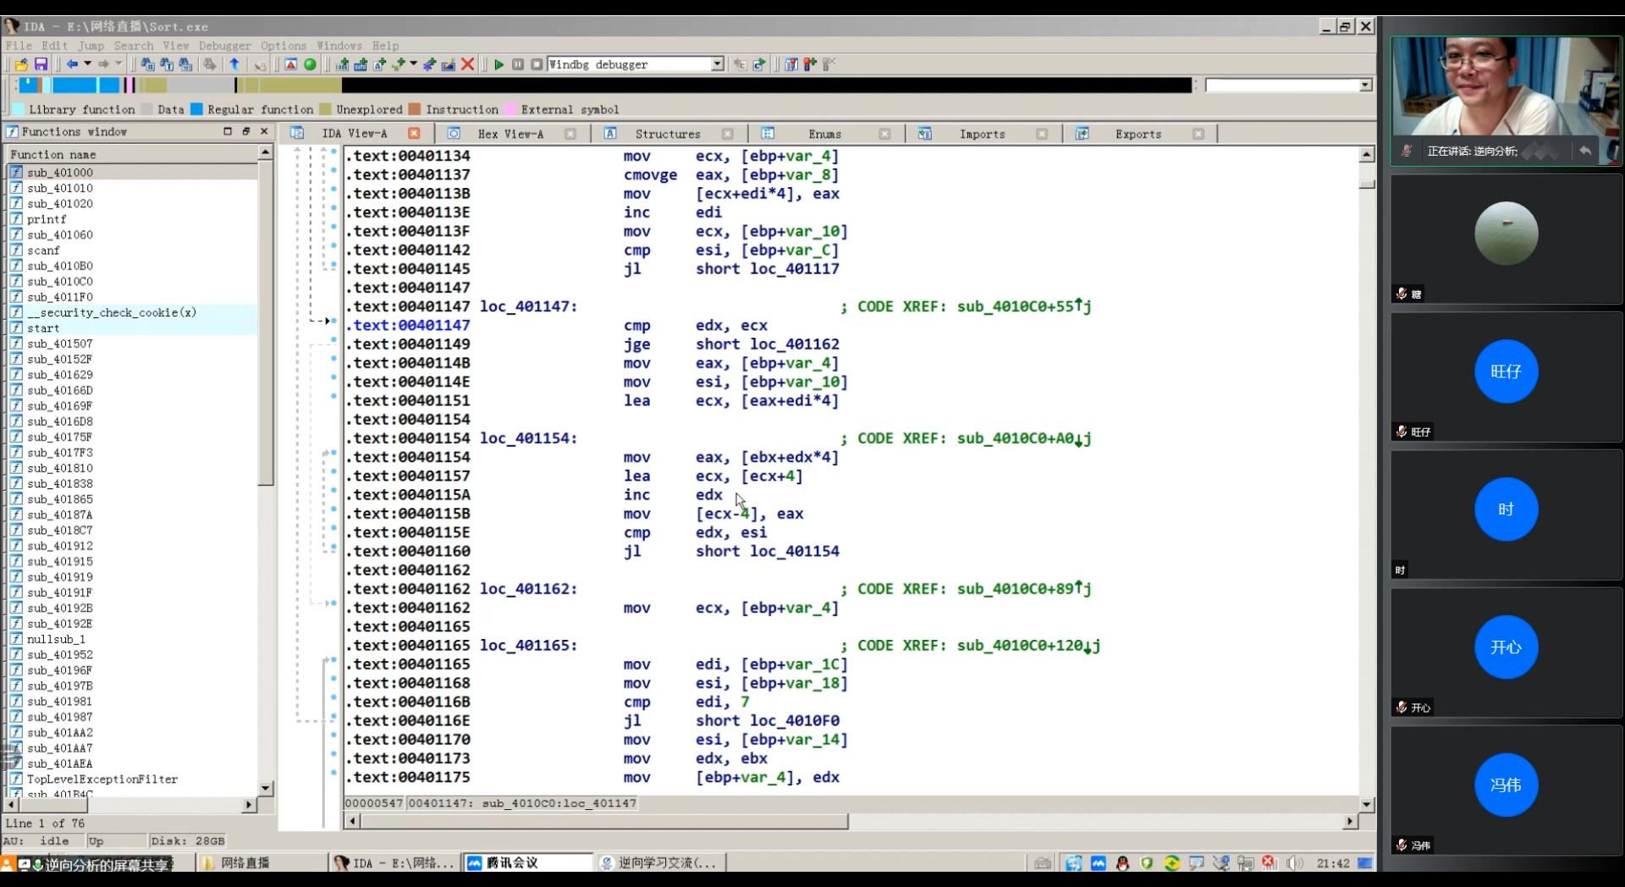
Task: Open the File menu
Action: tap(19, 46)
